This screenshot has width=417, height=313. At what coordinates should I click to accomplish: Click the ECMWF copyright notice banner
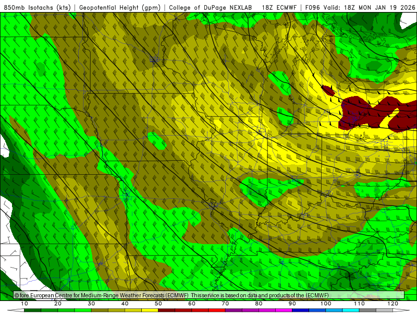coord(209,295)
